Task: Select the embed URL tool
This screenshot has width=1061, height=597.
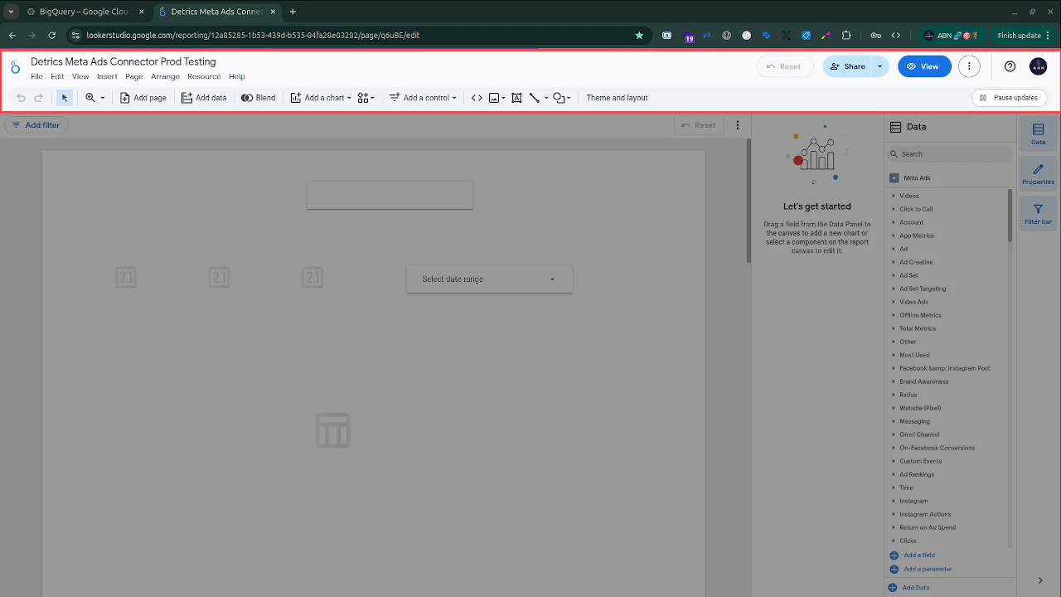Action: [477, 97]
